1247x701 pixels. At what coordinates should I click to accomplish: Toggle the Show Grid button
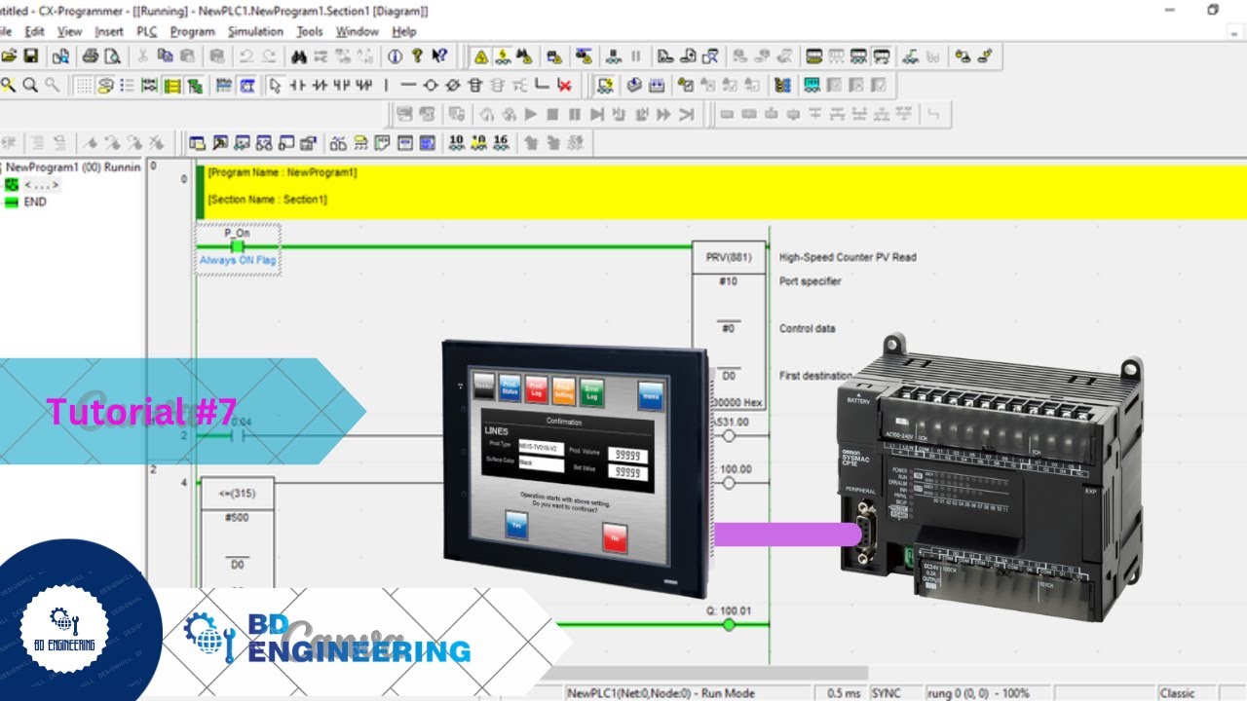[84, 85]
